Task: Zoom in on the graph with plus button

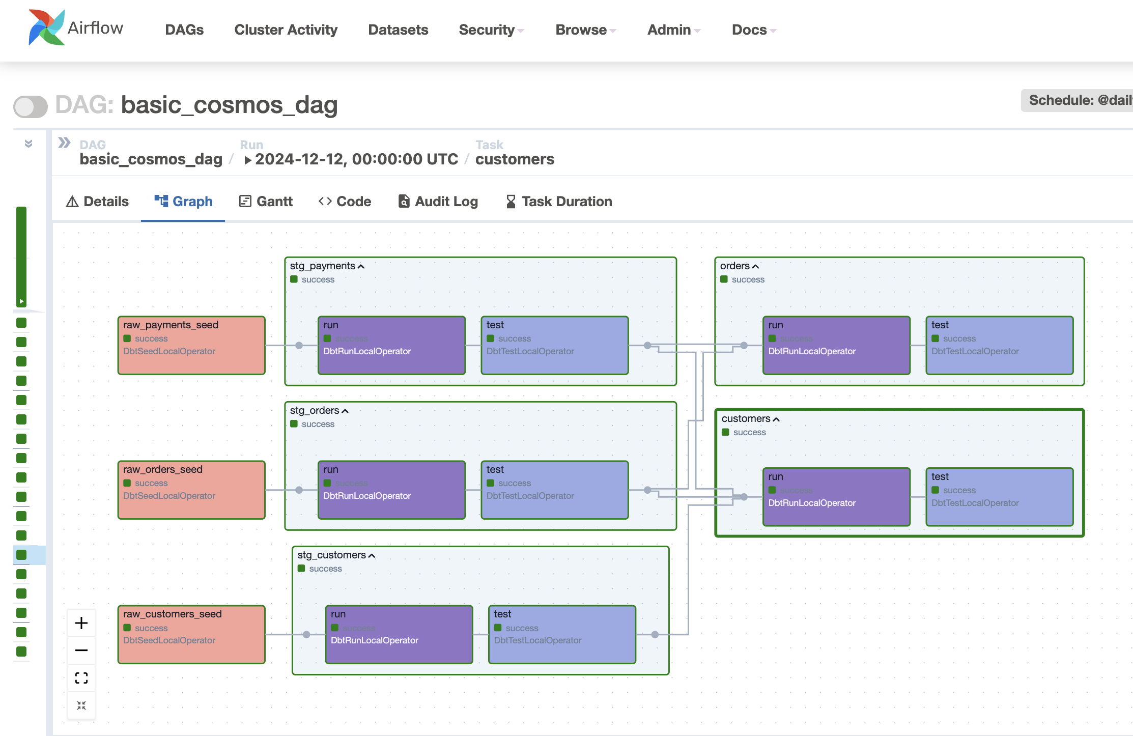Action: 81,623
